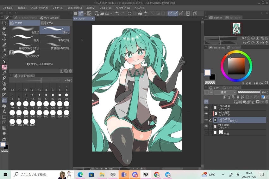
Task: Select the Move layer tool
Action: 4,39
